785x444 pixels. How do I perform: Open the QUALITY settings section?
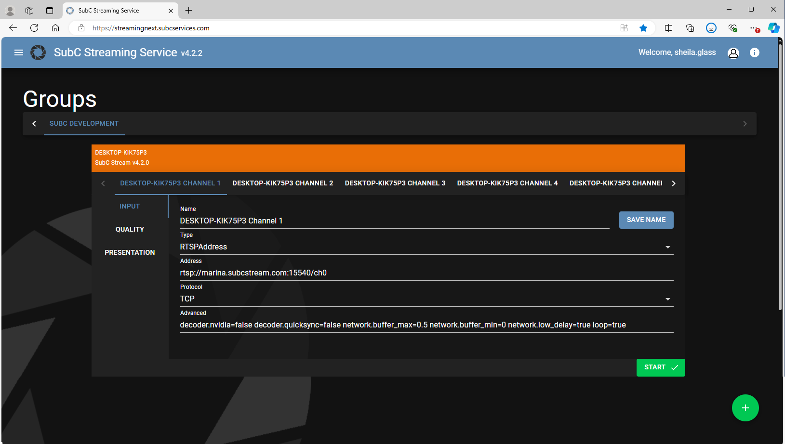[130, 229]
